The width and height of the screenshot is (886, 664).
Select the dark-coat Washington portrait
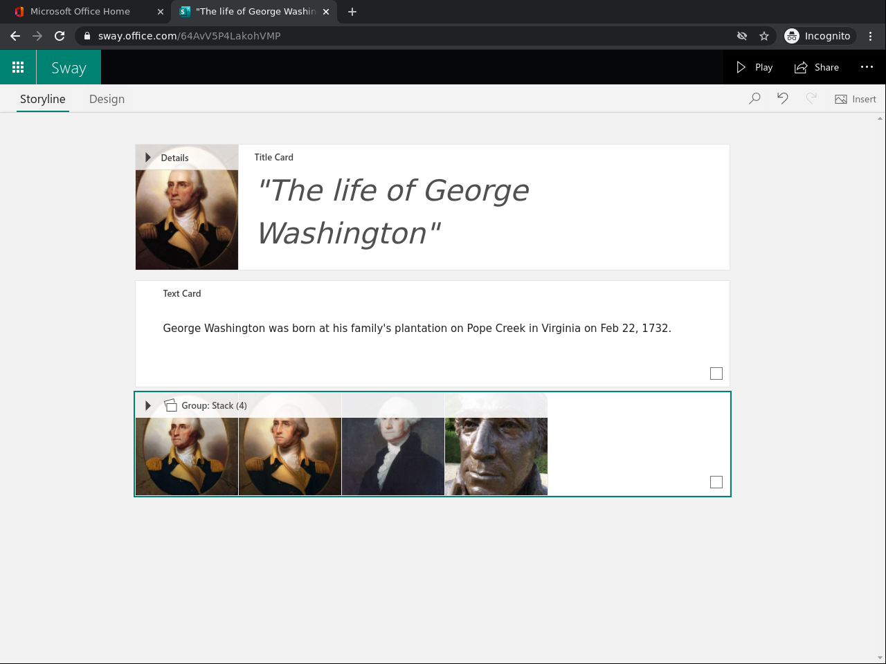(x=393, y=444)
